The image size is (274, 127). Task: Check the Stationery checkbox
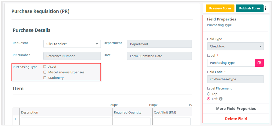[x=45, y=78]
